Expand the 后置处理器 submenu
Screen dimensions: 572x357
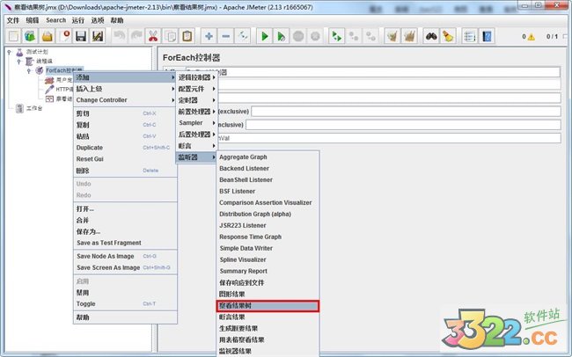click(x=196, y=135)
